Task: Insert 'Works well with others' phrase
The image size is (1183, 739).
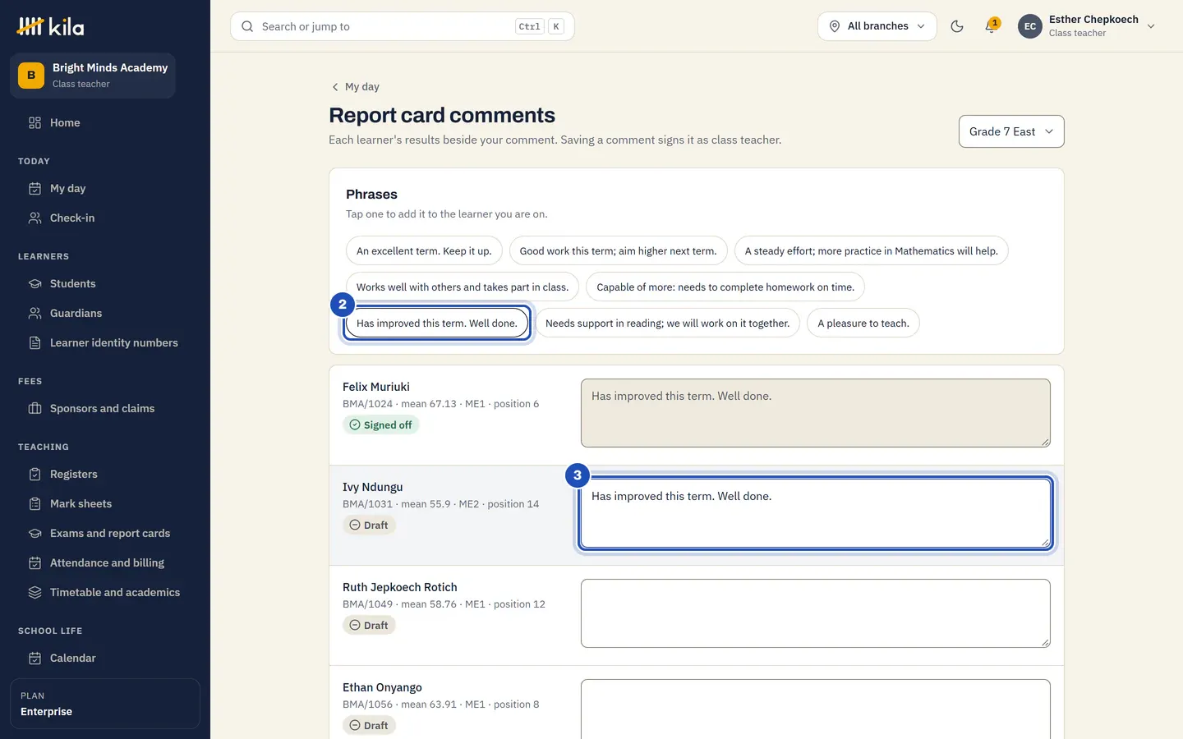Action: point(463,287)
